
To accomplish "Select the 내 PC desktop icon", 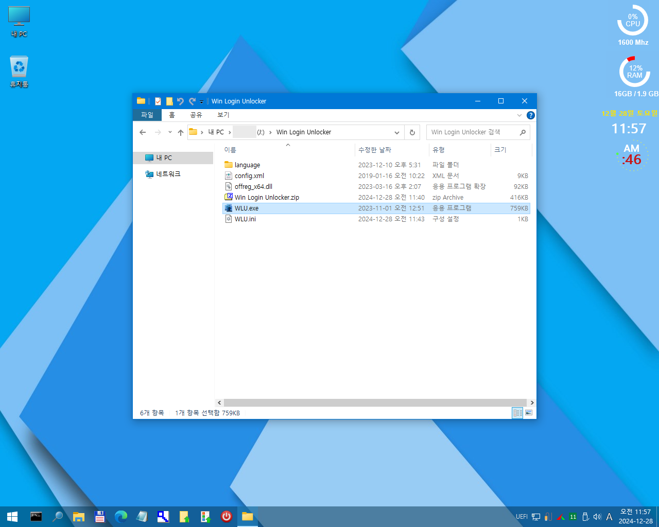I will 19,22.
